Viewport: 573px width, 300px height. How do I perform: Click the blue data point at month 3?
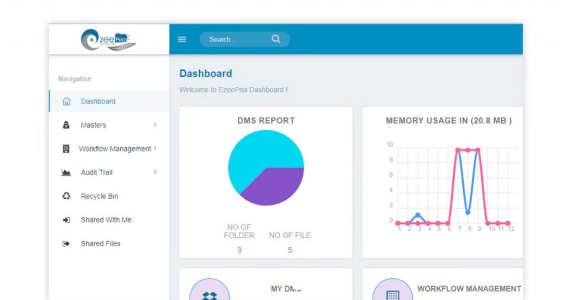[x=417, y=215]
